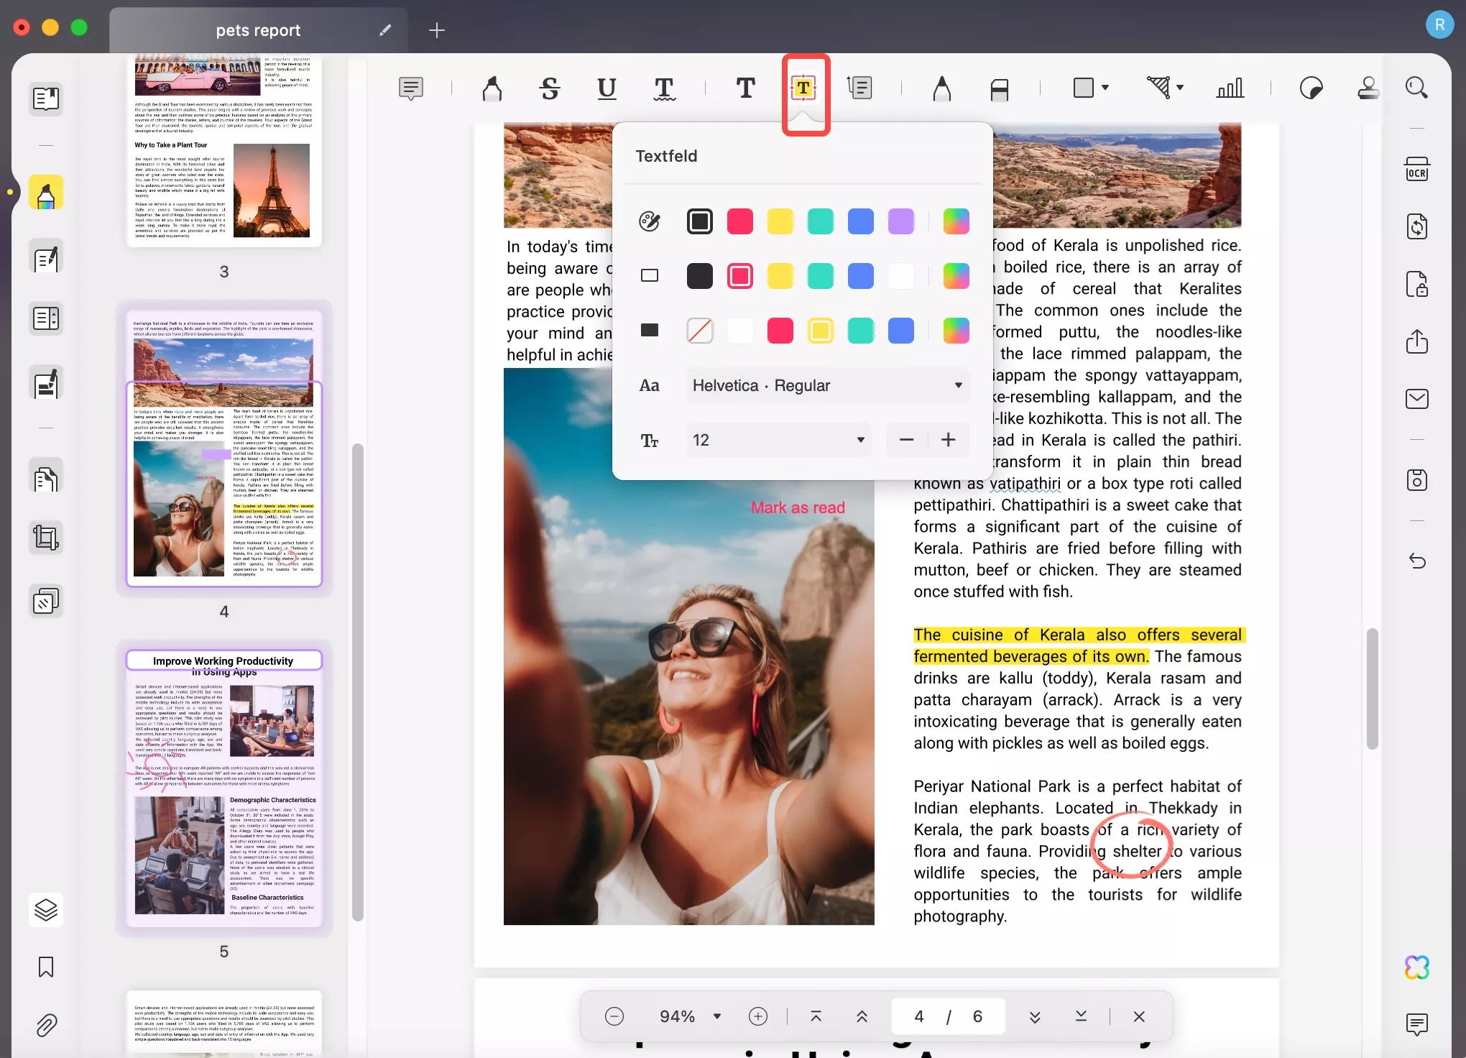
Task: Choose the pencil drawing tool
Action: (x=941, y=88)
